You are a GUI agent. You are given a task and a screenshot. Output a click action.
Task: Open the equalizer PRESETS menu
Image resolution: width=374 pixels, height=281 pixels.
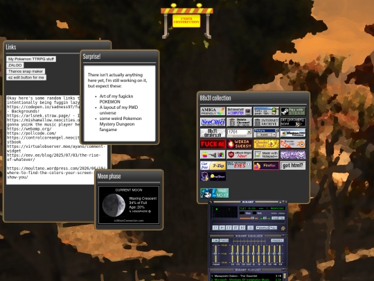[278, 240]
